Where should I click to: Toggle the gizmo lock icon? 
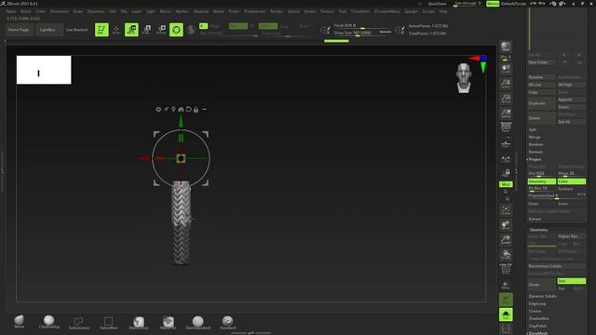[196, 110]
